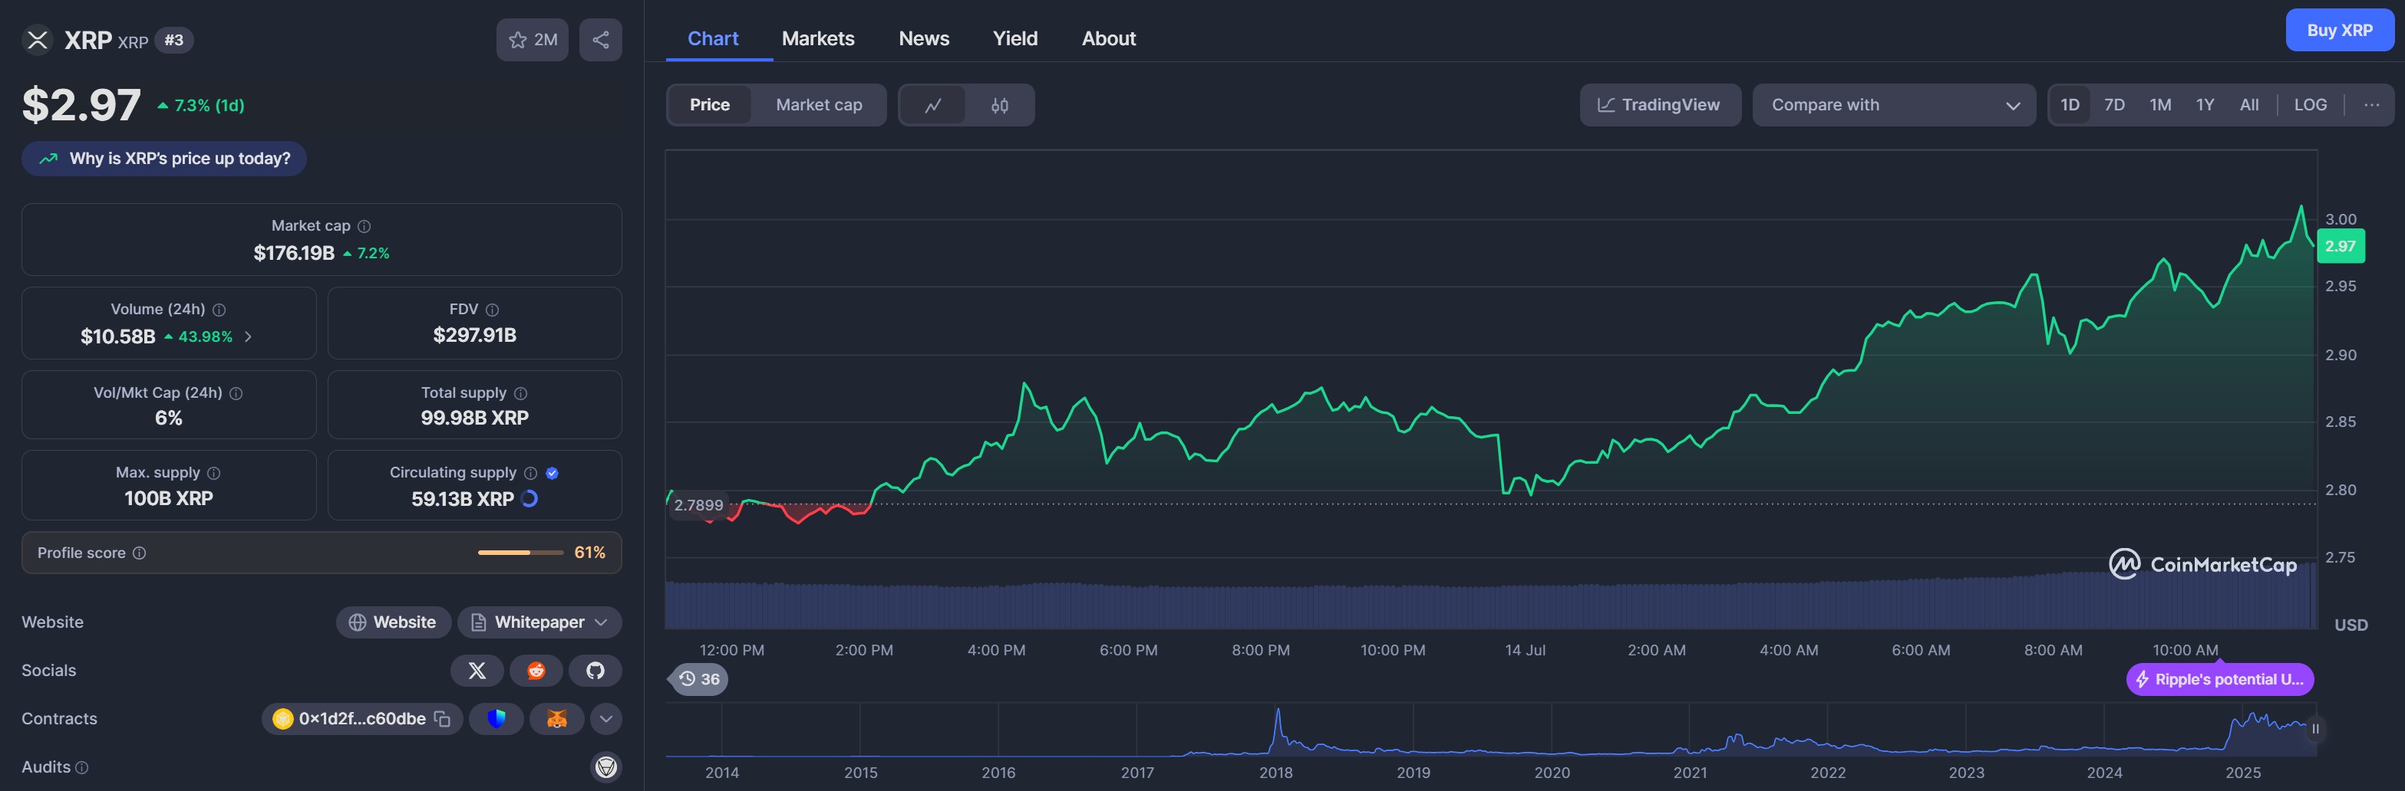Expand the Whitepaper dropdown
2405x791 pixels.
(x=539, y=622)
